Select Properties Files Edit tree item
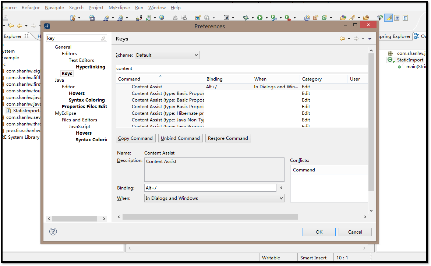This screenshot has width=431, height=266. coord(84,107)
